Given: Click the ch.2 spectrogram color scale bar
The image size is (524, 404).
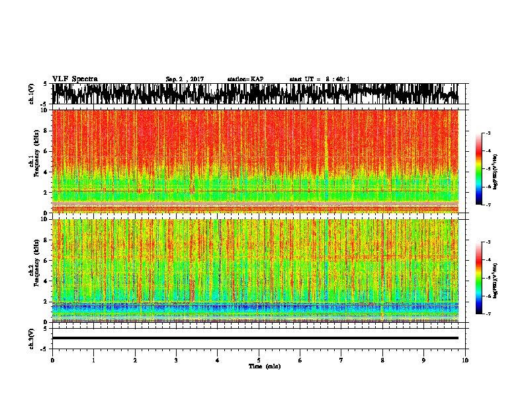Looking at the screenshot, I should tap(479, 278).
